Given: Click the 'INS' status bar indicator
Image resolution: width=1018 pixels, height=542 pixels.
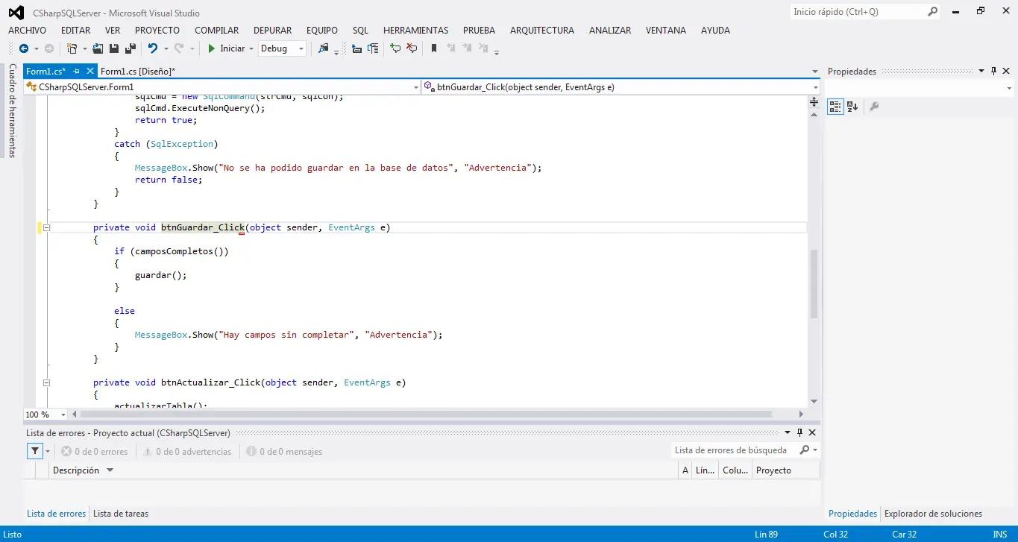Looking at the screenshot, I should click(x=999, y=534).
